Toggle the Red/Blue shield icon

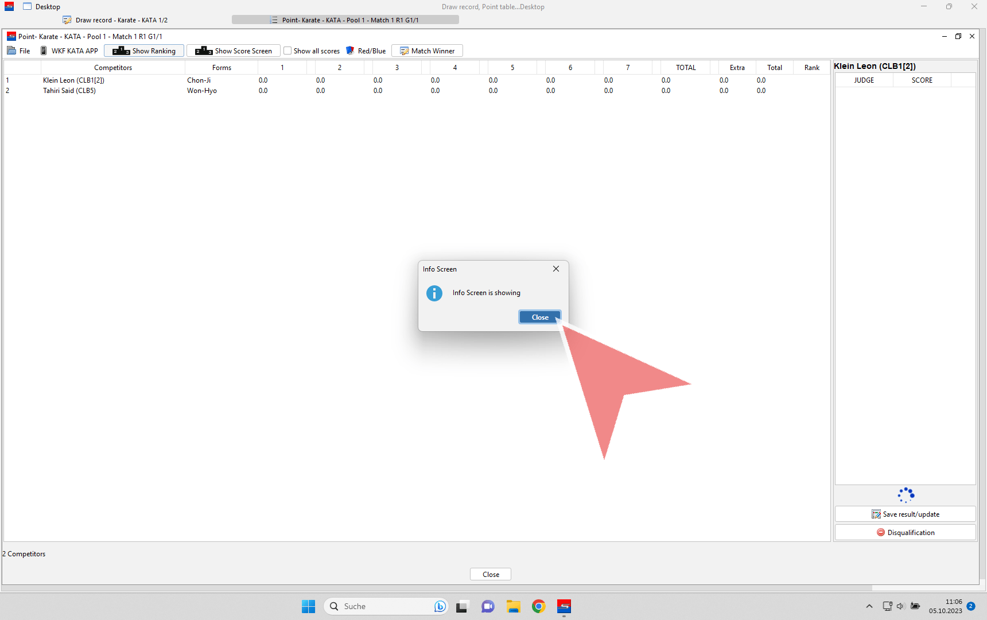[x=350, y=51]
